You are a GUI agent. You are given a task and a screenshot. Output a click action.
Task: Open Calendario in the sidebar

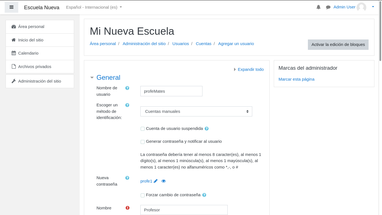click(40, 53)
